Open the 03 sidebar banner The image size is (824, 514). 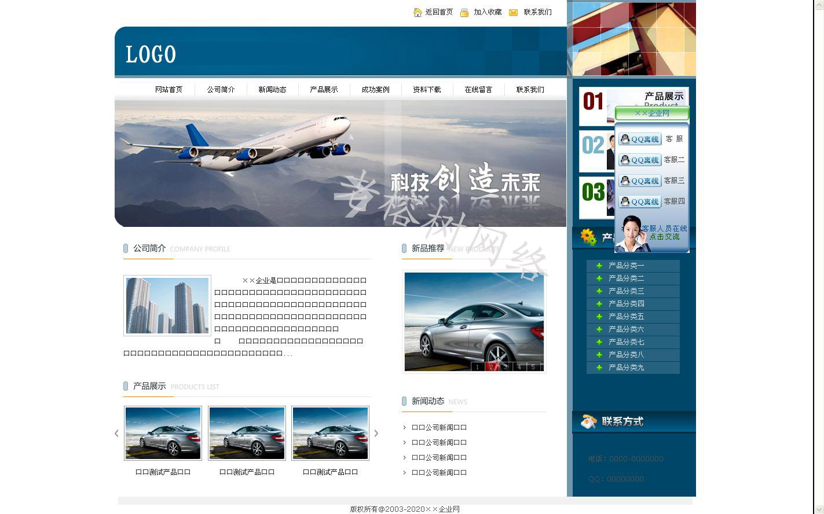tap(596, 197)
